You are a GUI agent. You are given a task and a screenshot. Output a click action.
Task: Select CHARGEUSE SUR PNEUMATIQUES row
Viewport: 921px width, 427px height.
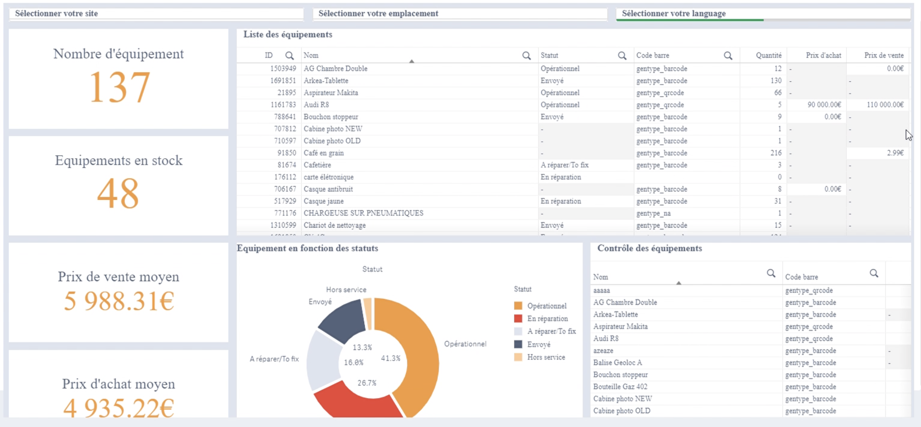pyautogui.click(x=573, y=213)
